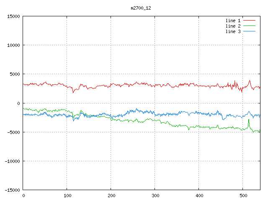The height and width of the screenshot is (201, 268).
Task: Click the blue line dip near x=455
Action: (223, 119)
